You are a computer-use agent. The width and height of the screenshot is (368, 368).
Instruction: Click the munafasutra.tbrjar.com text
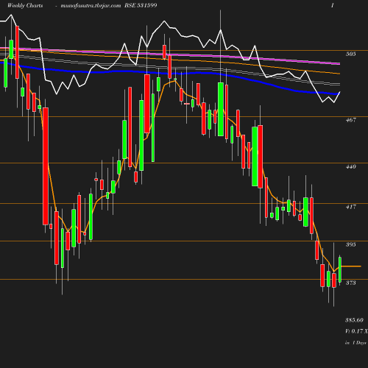coord(91,5)
